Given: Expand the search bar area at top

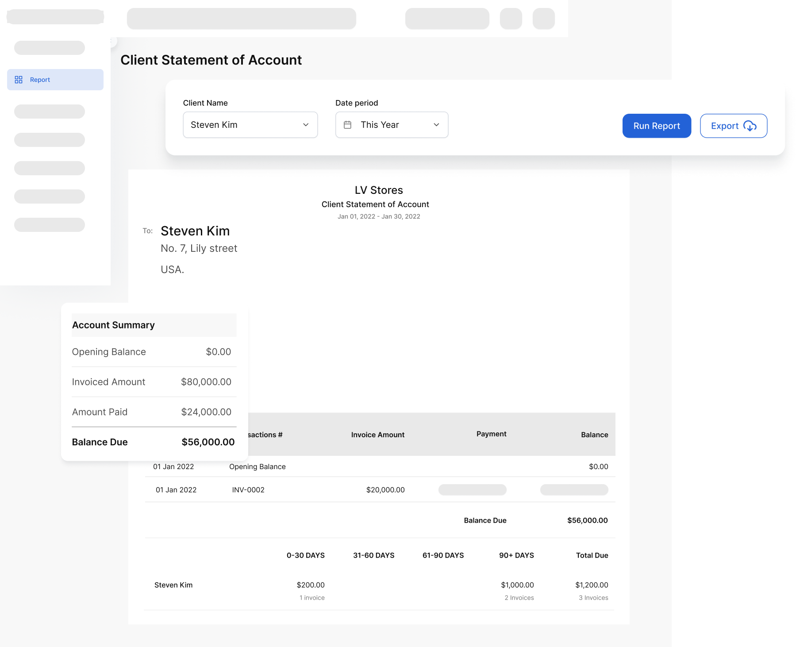Looking at the screenshot, I should 241,19.
